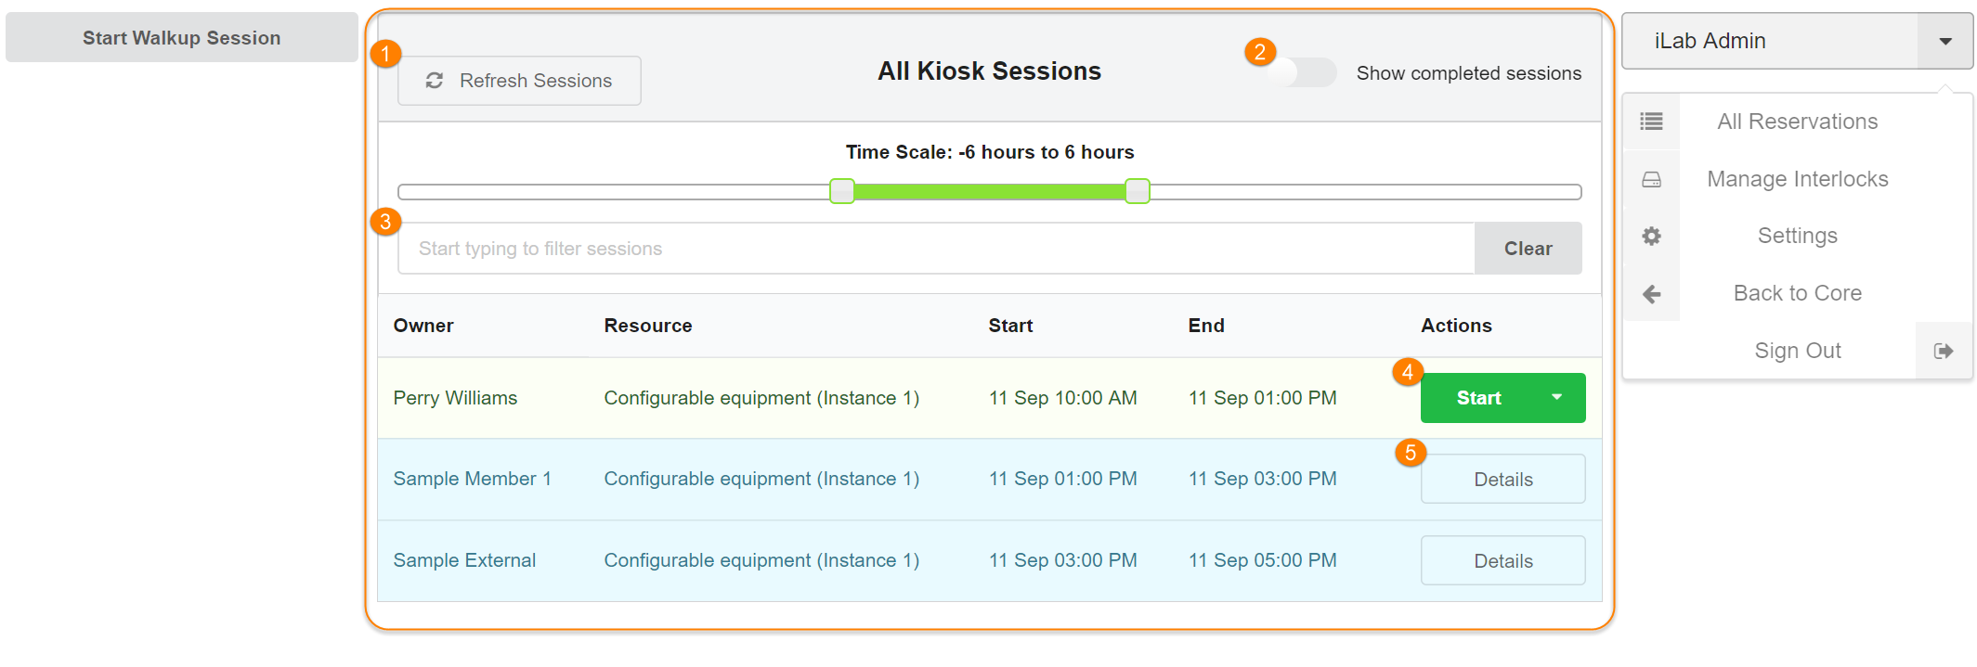Image resolution: width=1977 pixels, height=667 pixels.
Task: Click the Sign Out exit icon
Action: (x=1944, y=351)
